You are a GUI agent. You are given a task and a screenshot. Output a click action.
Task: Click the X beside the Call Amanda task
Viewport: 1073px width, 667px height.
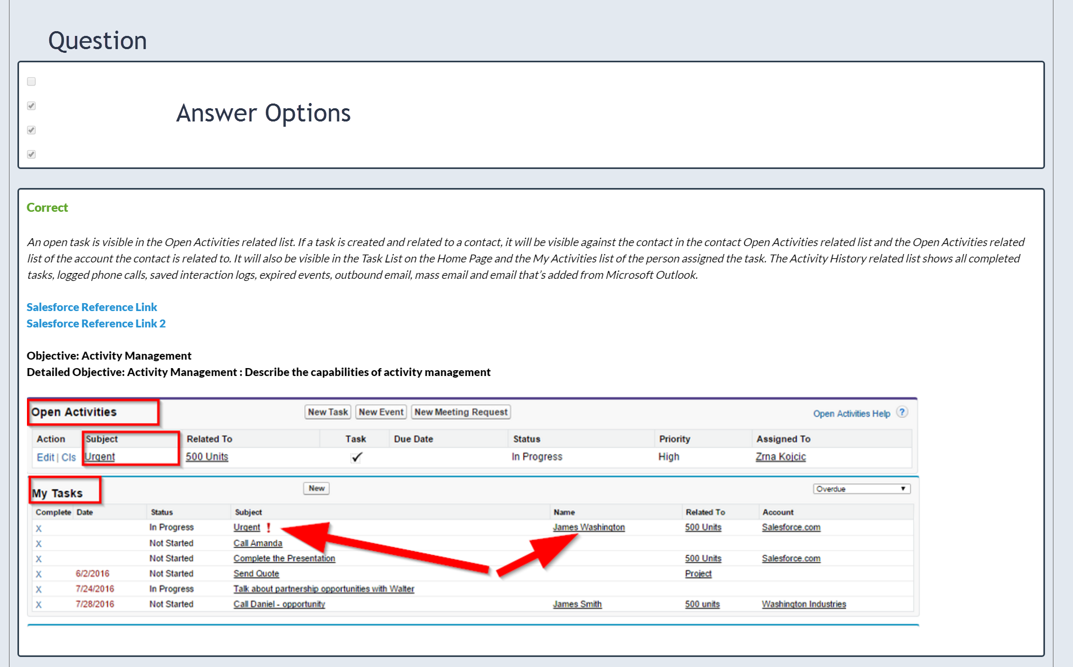click(x=39, y=543)
